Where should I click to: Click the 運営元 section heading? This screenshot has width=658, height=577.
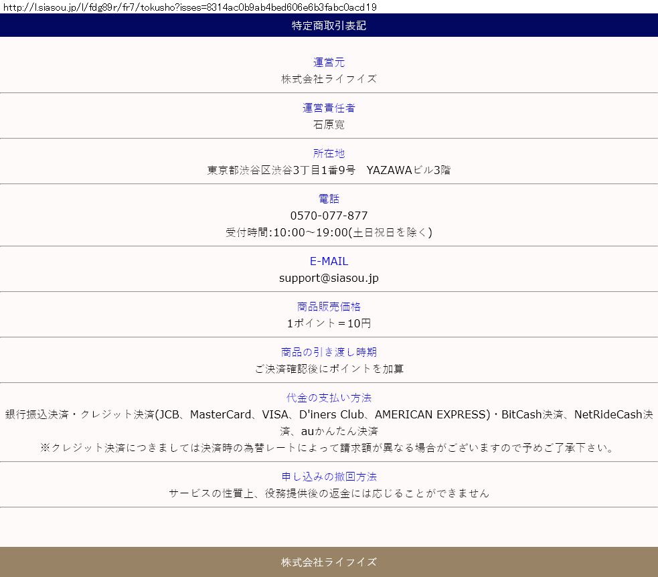point(329,62)
